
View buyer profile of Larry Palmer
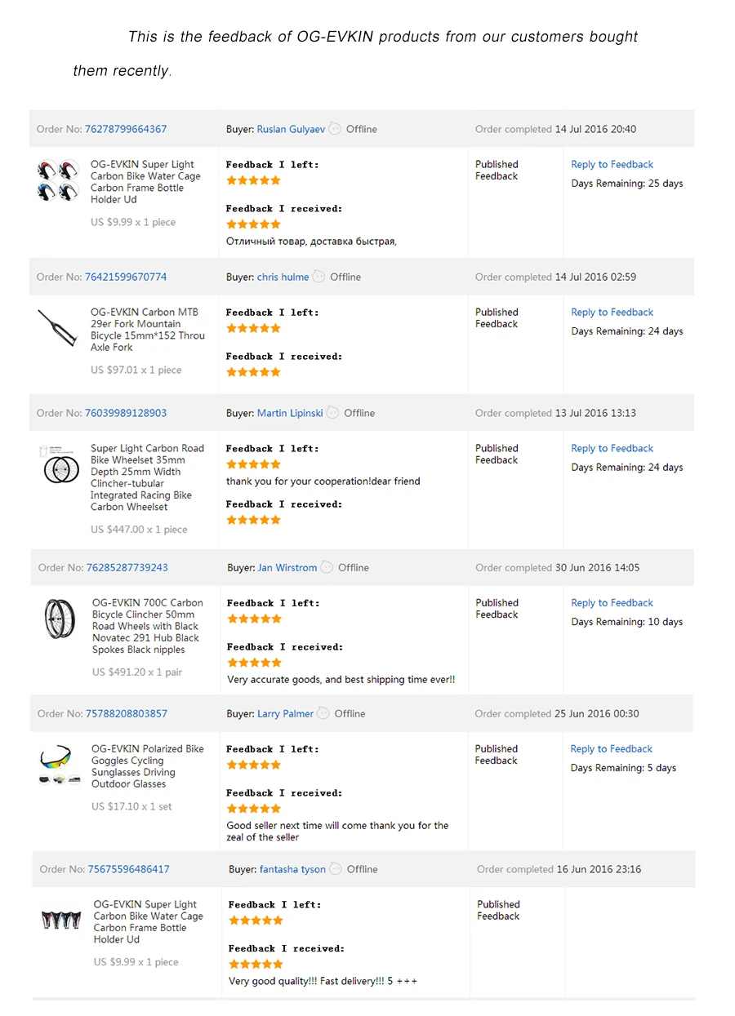point(285,713)
